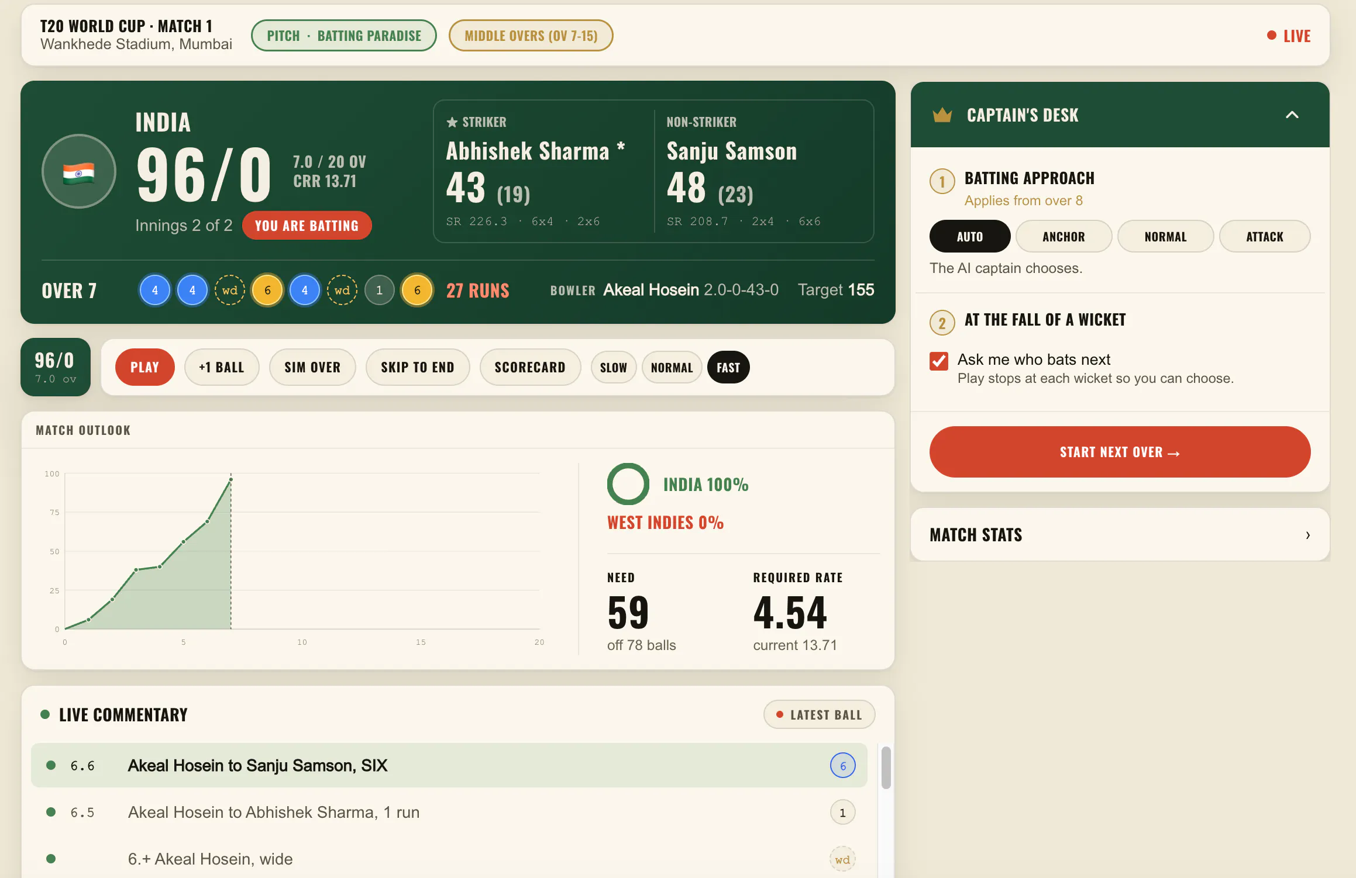1356x878 pixels.
Task: Set simulation speed to Normal
Action: point(672,367)
